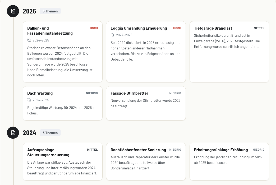
Task: Open the Fassade Stirnbretter card title
Action: point(129,93)
